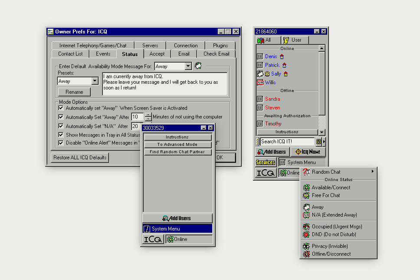Disable Online Alert messages checkbox
This screenshot has height=280, width=420.
(61, 143)
